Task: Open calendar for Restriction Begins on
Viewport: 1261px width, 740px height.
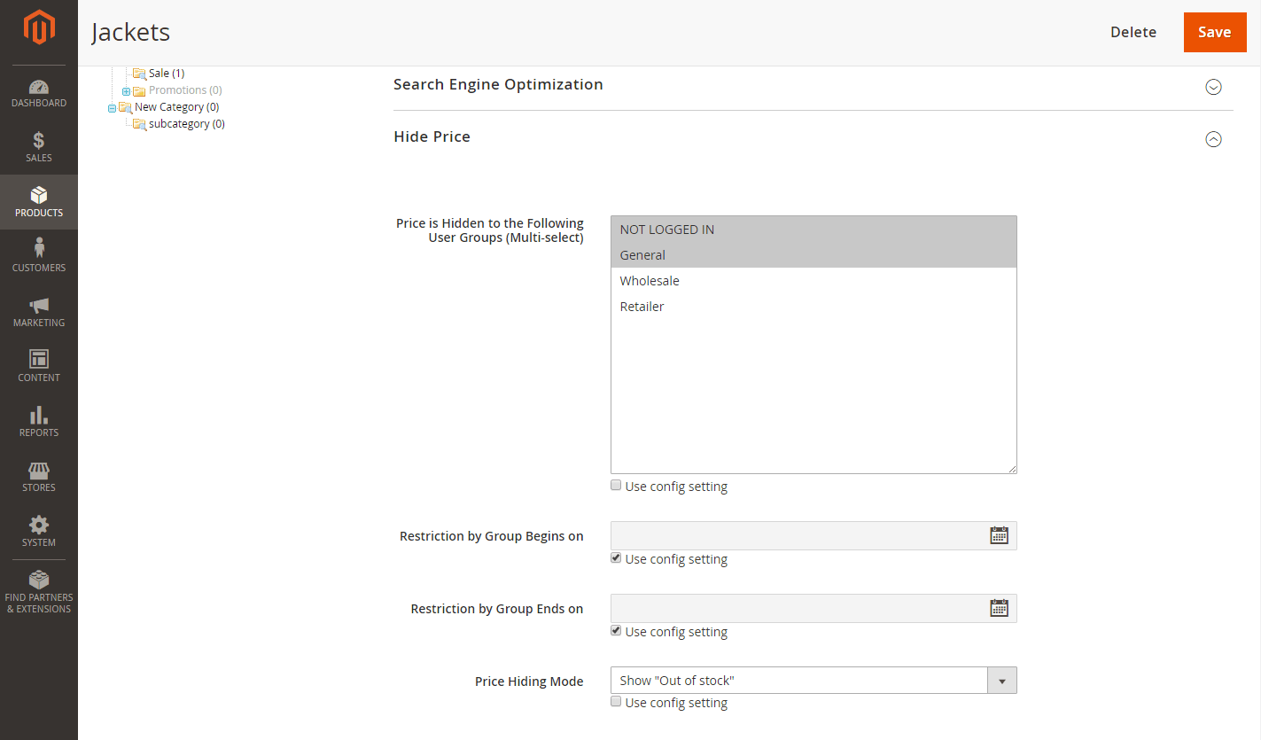Action: [x=999, y=535]
